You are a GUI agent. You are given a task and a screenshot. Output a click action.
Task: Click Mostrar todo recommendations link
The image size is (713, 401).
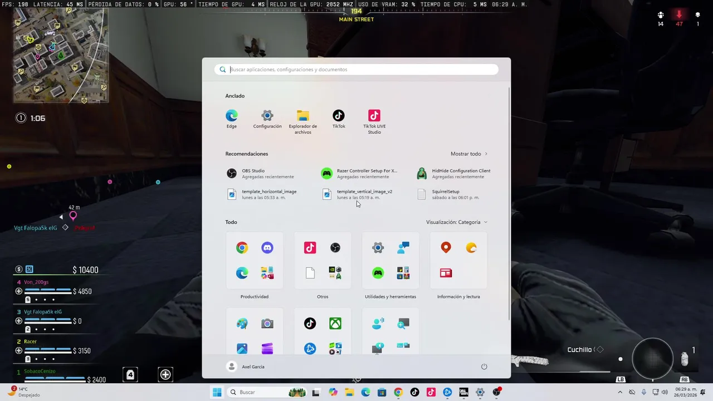click(x=469, y=154)
